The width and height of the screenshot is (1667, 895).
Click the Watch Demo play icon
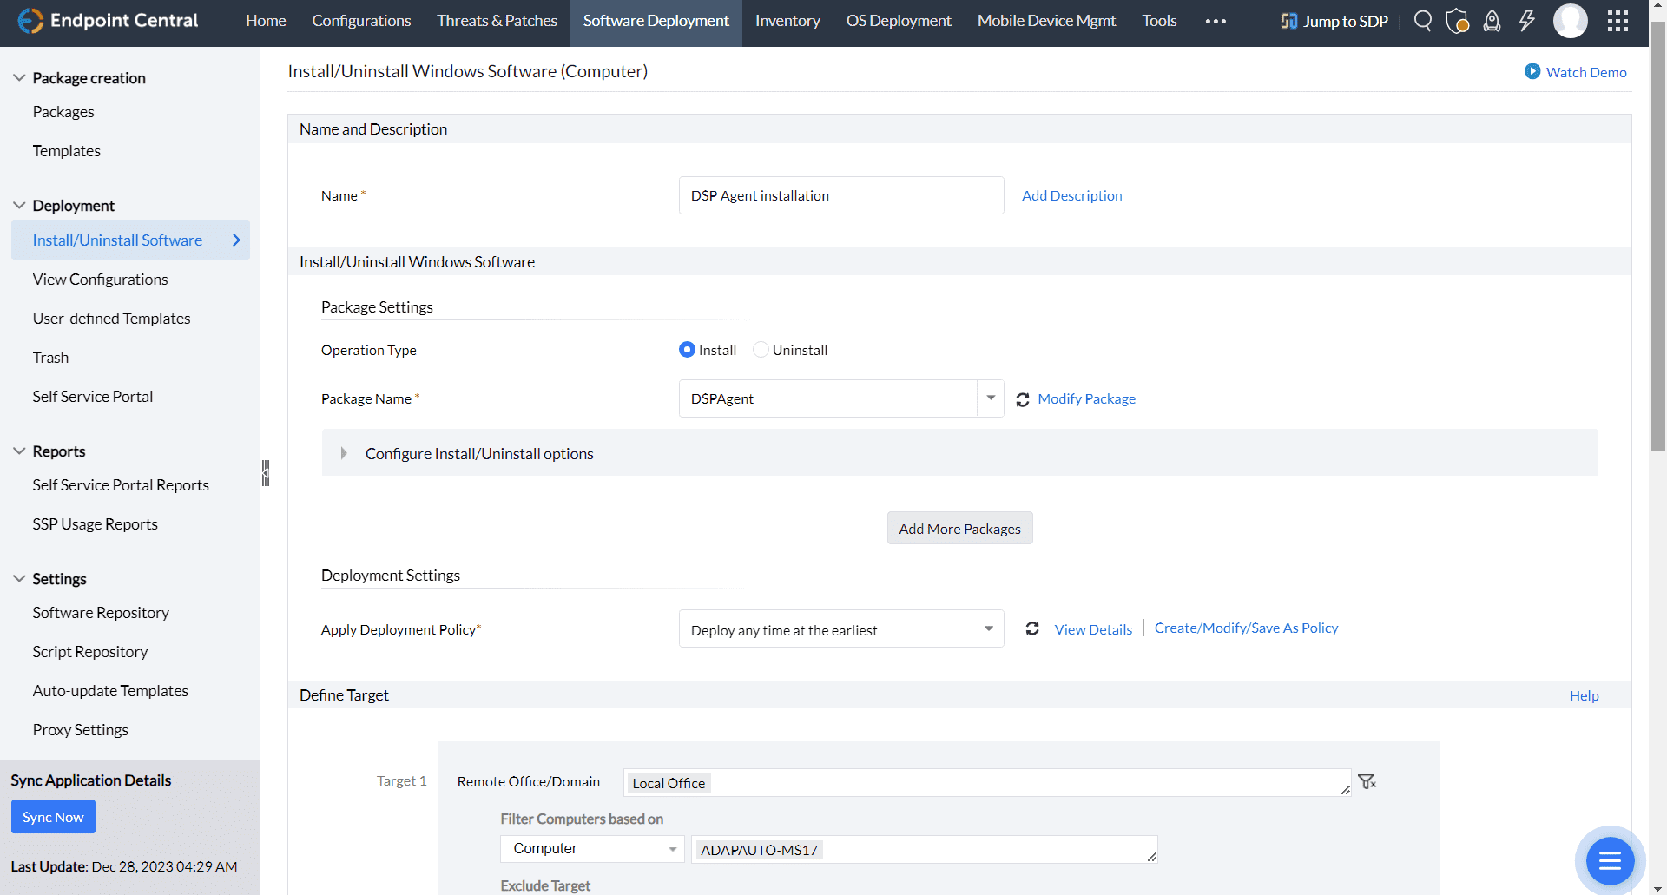pos(1532,71)
